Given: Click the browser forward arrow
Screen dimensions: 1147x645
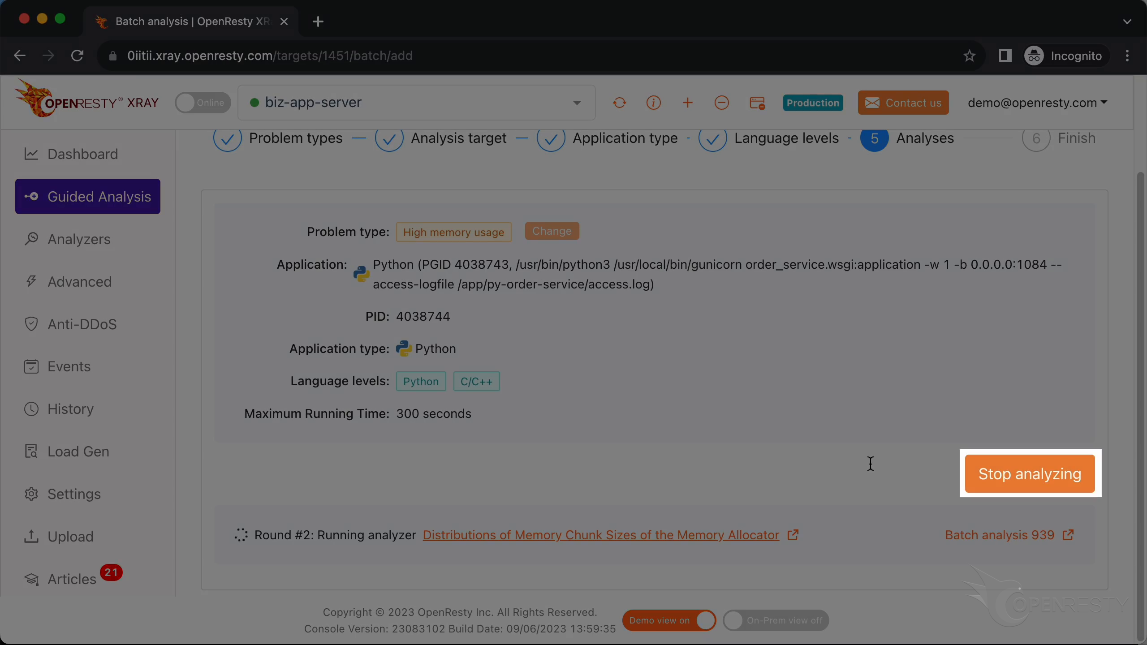Looking at the screenshot, I should (48, 56).
